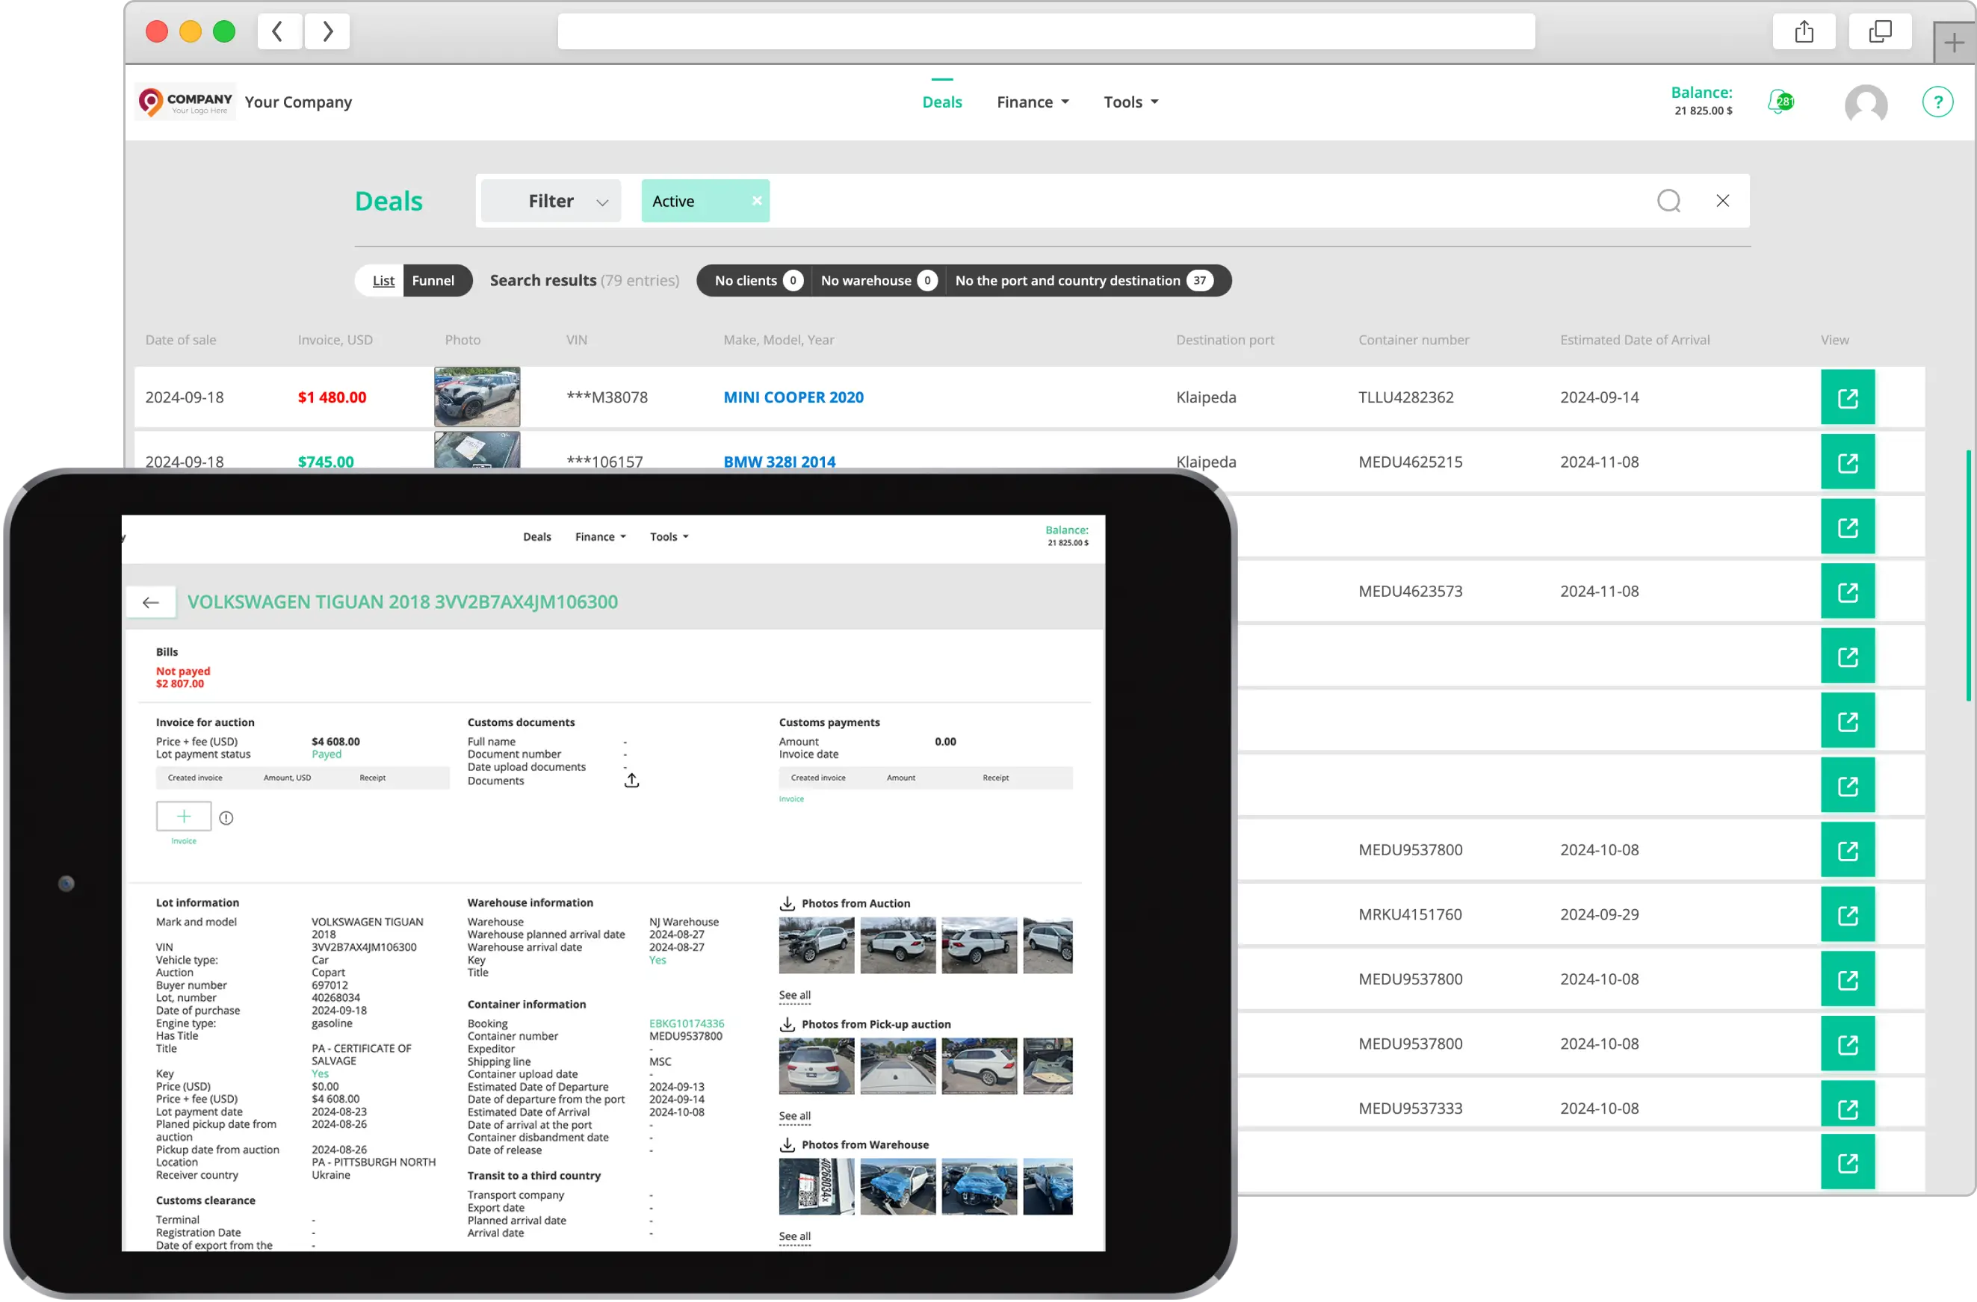Go forward with the browser forward arrow
This screenshot has height=1302, width=1977.
tap(327, 31)
